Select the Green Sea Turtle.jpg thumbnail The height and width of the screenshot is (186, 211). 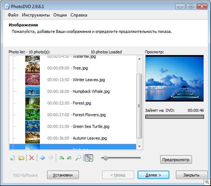tap(32, 126)
